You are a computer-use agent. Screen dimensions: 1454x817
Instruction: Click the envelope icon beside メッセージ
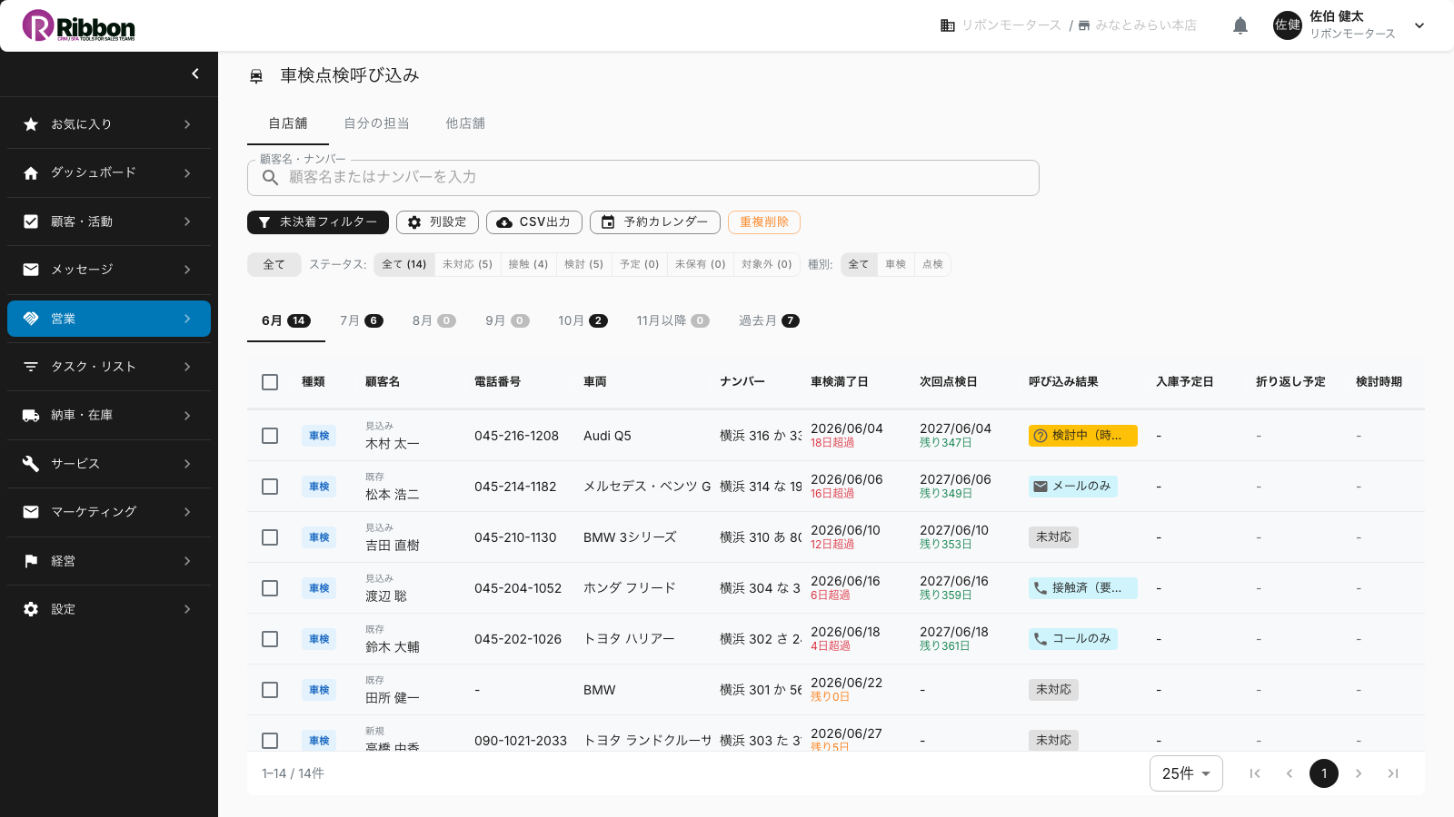click(x=31, y=270)
